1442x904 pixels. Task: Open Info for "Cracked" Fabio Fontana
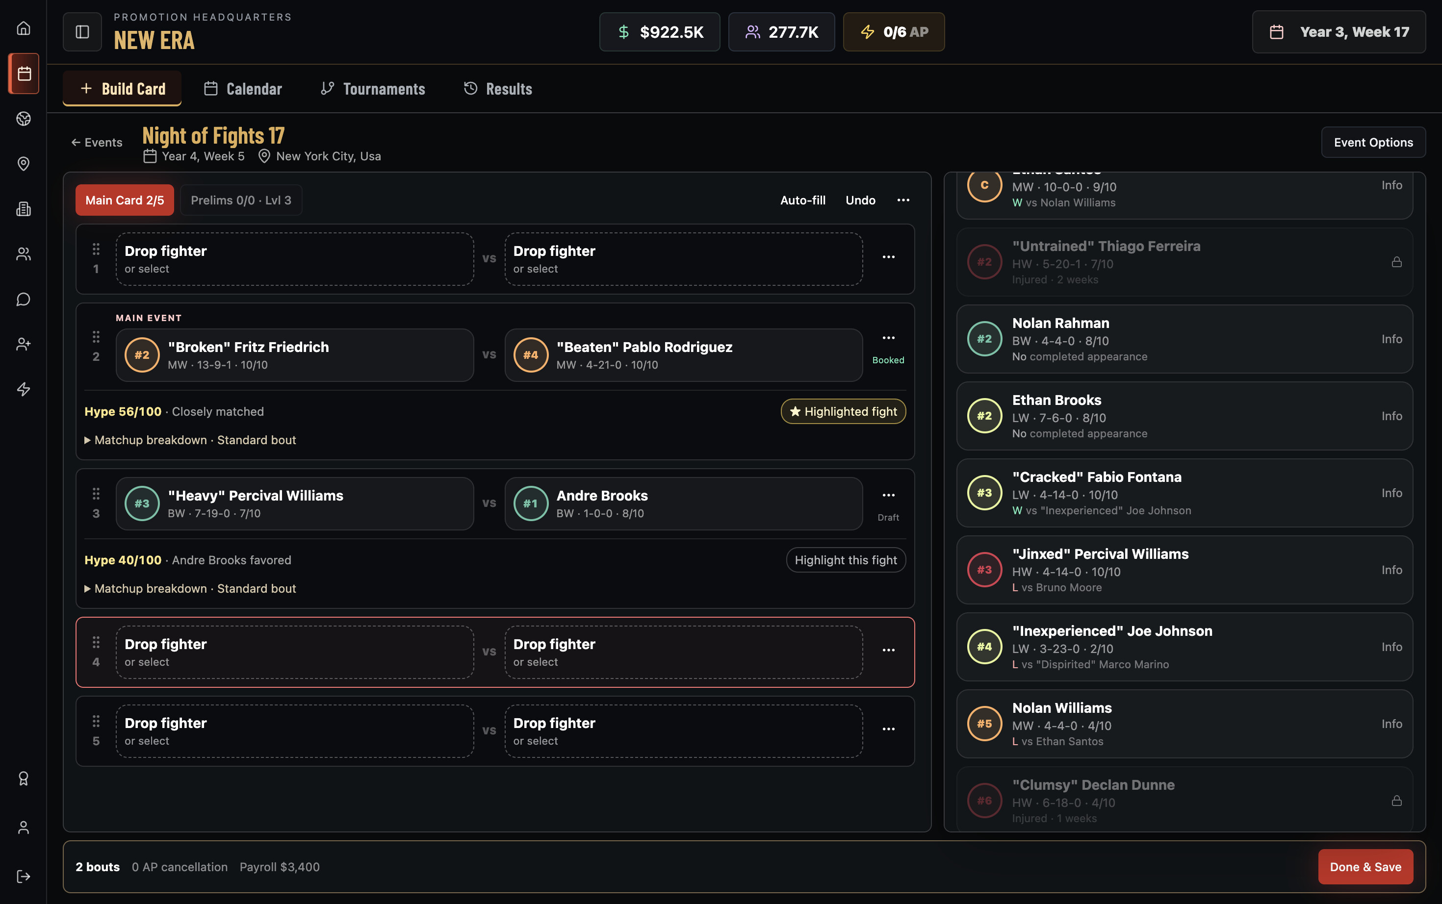click(1392, 493)
